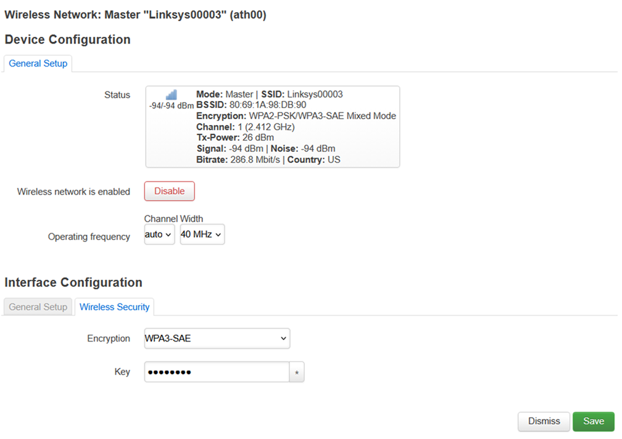Viewport: 622px width, 439px height.
Task: Expand the WPA3-SAE encryption dropdown
Action: 217,338
